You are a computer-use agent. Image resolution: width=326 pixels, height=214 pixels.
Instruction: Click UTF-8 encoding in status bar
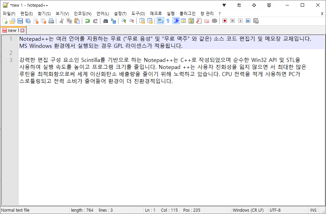(x=275, y=210)
